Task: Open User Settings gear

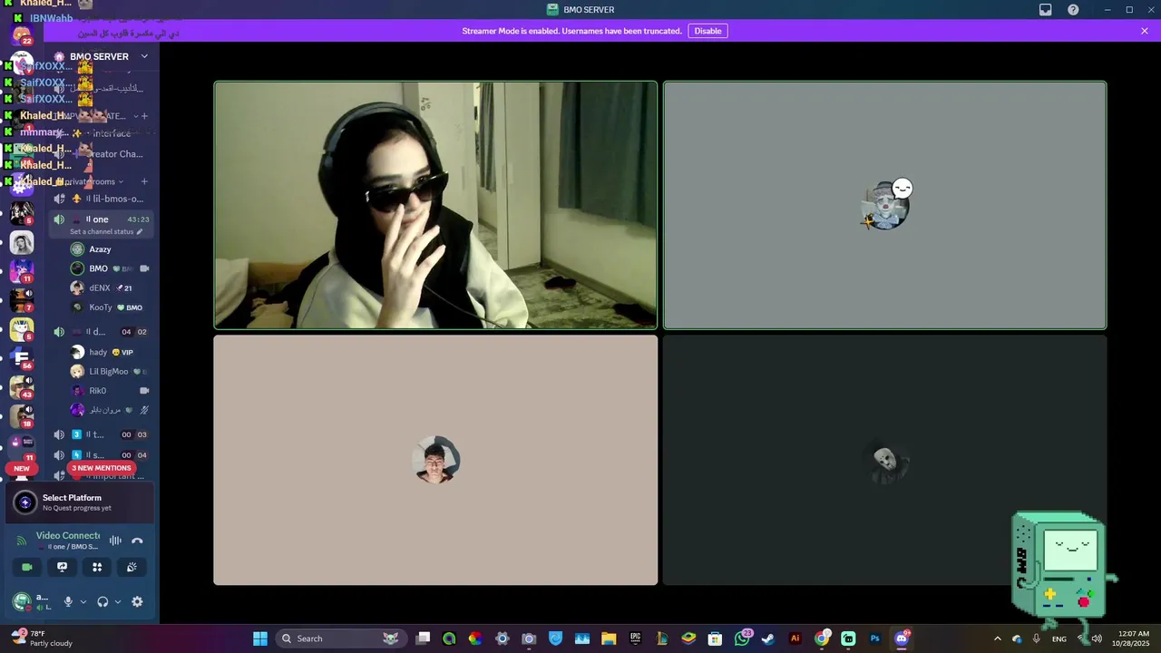Action: (137, 601)
